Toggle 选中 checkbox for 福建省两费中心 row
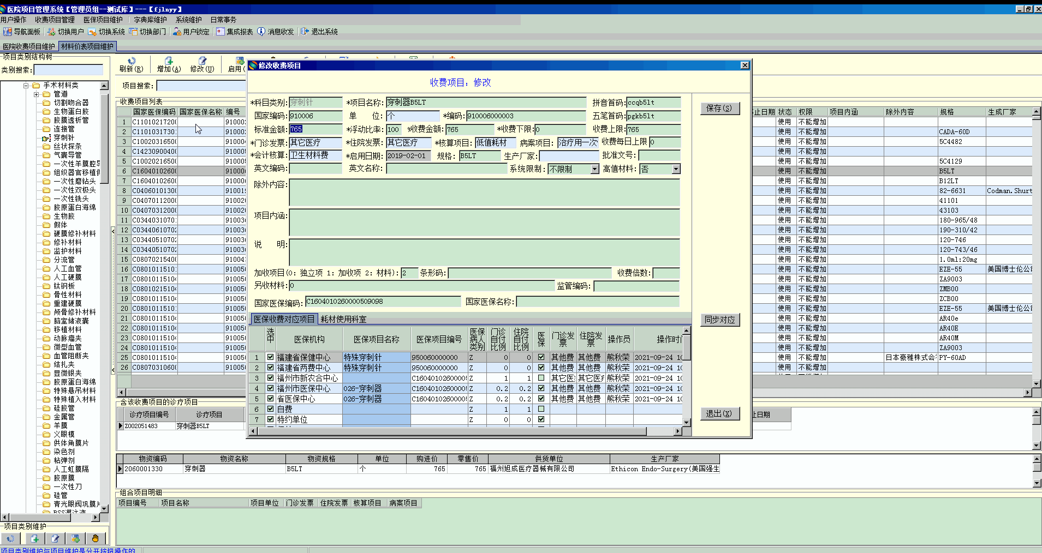The width and height of the screenshot is (1042, 553). pyautogui.click(x=270, y=368)
